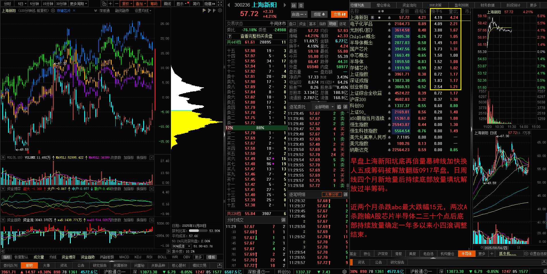Open chart settings gear at top-right of chart
Screen dimensions: 547x274
(x=220, y=11)
